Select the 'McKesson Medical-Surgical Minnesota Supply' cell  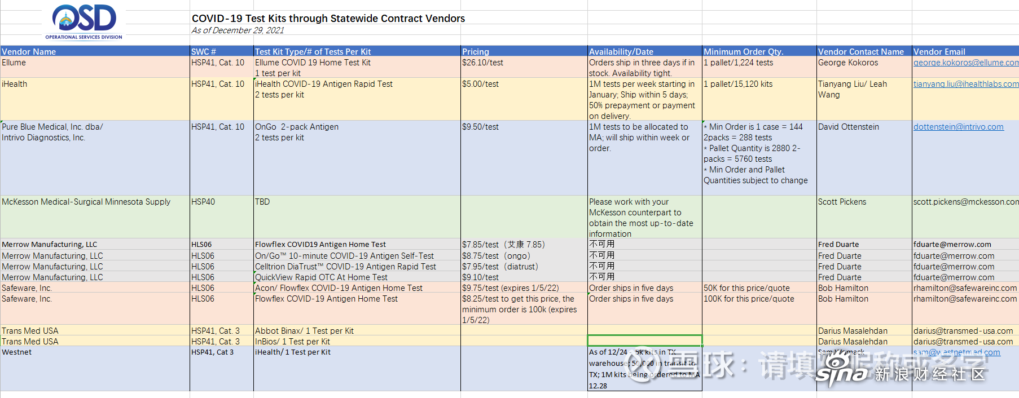coord(95,217)
